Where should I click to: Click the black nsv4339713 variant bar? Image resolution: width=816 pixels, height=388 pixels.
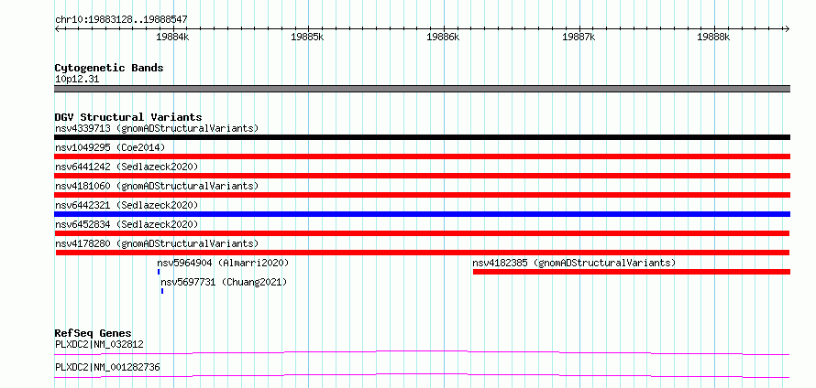coord(422,137)
